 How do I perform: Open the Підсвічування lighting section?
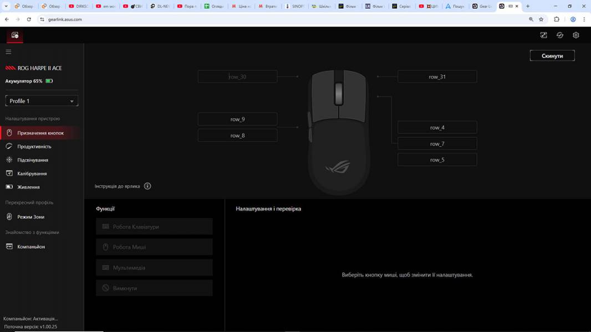pos(32,160)
